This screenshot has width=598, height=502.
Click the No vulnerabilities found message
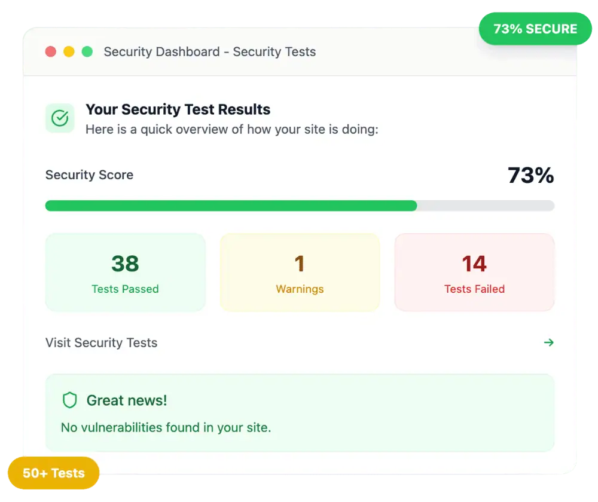pyautogui.click(x=166, y=428)
